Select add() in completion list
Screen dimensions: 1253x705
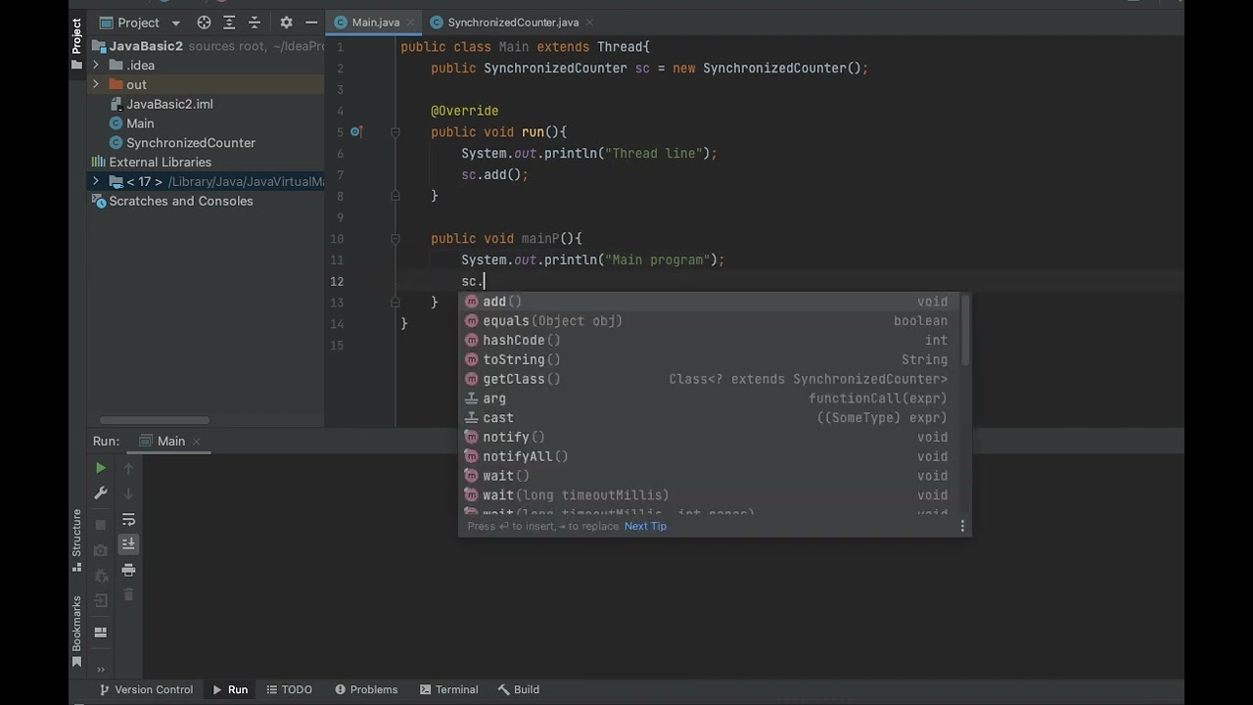pyautogui.click(x=711, y=302)
